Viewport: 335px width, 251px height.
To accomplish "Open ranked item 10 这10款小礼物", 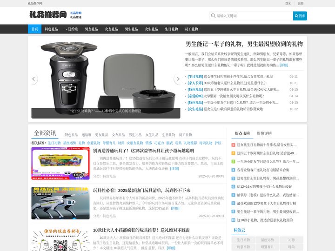I will (x=265, y=220).
